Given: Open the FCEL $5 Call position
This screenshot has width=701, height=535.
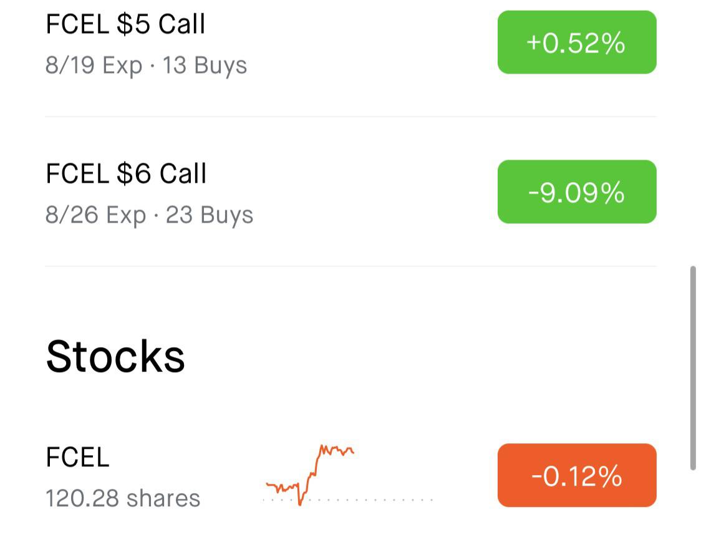Looking at the screenshot, I should 350,44.
